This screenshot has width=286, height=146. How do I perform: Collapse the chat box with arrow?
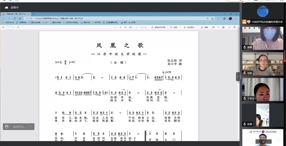click(31, 127)
